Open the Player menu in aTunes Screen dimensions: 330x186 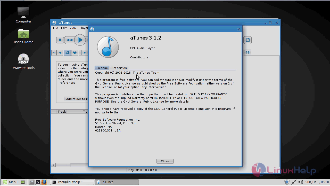pos(83,28)
